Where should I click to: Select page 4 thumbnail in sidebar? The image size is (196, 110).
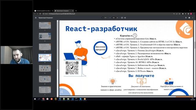point(45,57)
